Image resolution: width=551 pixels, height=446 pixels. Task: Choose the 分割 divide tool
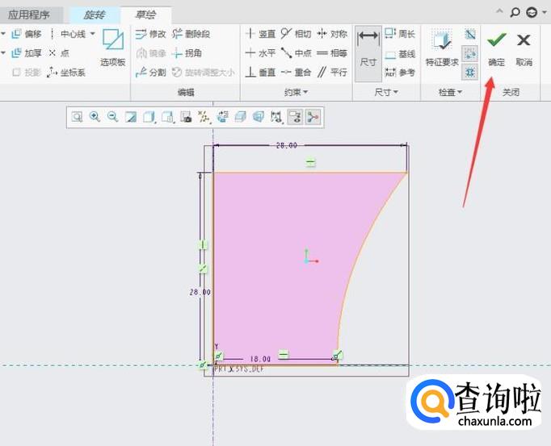(x=150, y=73)
